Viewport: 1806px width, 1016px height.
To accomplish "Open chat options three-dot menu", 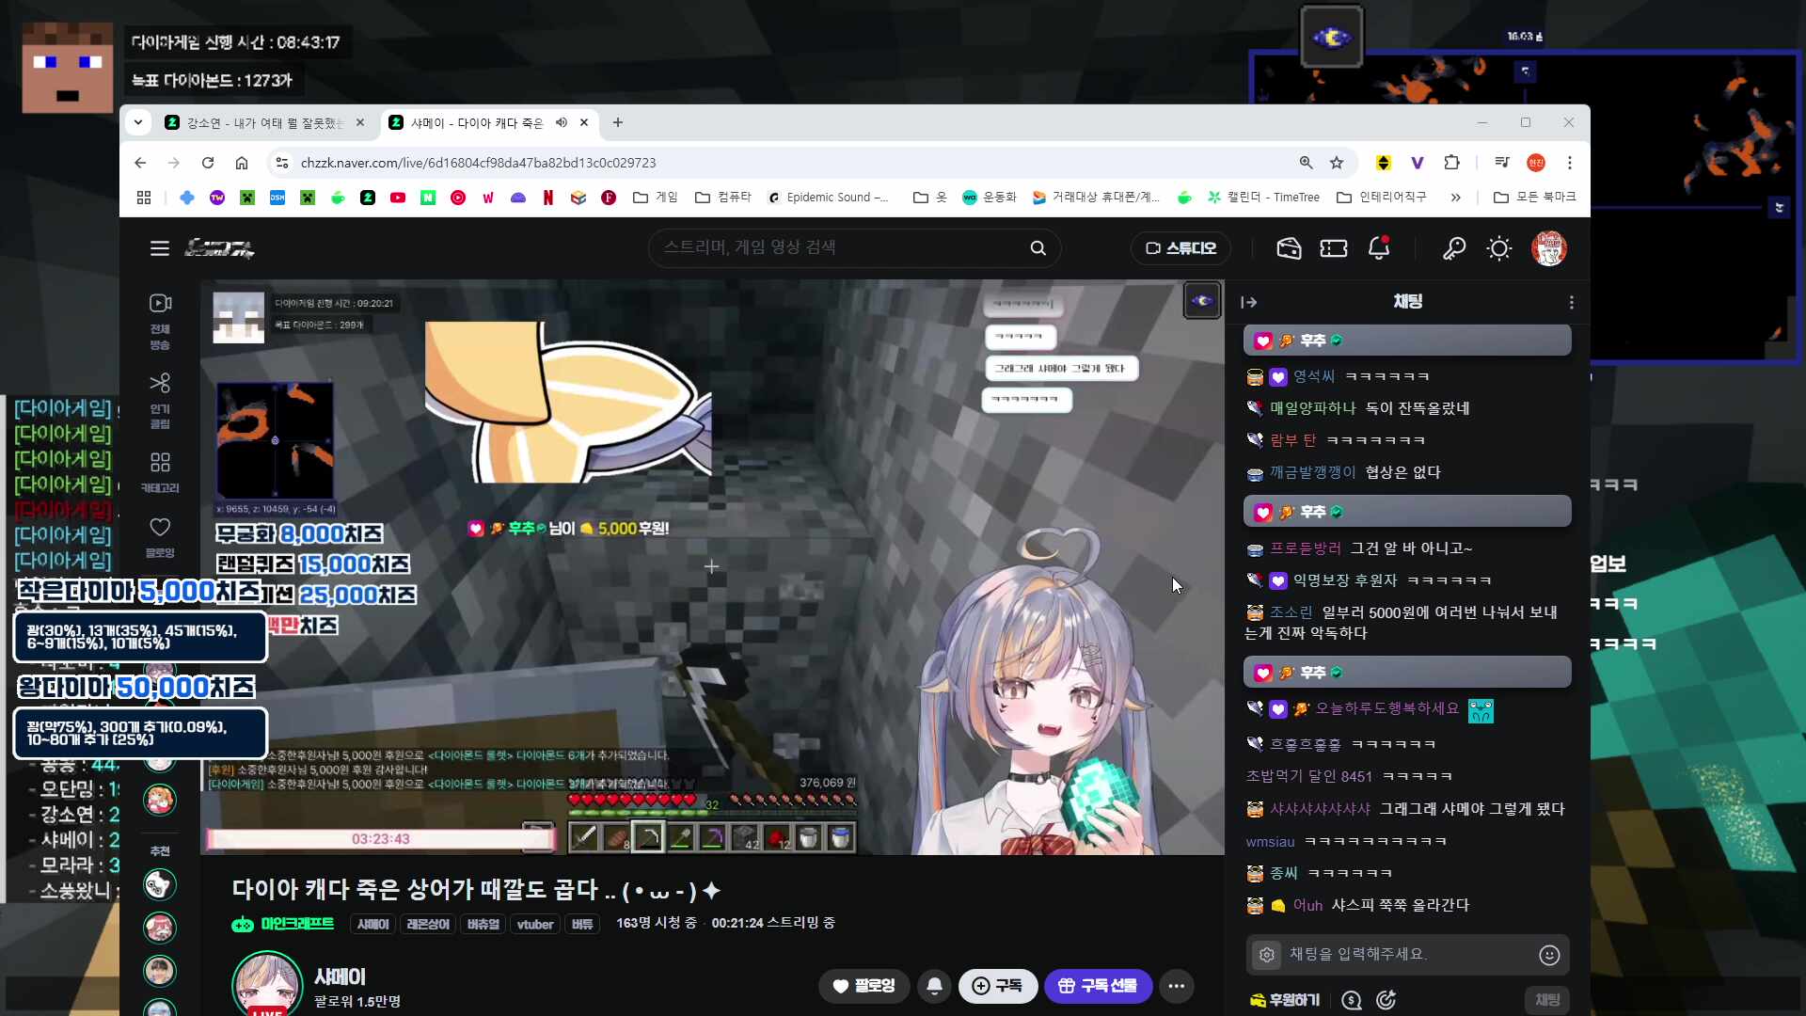I will (1571, 302).
